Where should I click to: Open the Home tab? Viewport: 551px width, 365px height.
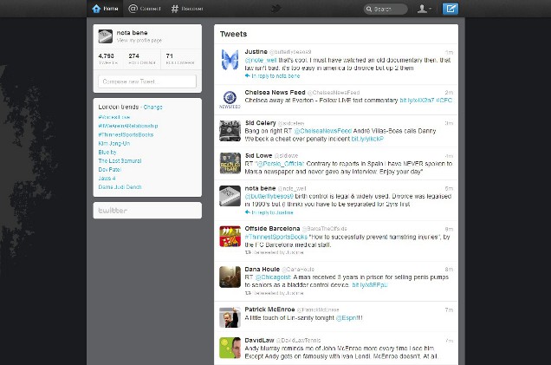coord(105,9)
